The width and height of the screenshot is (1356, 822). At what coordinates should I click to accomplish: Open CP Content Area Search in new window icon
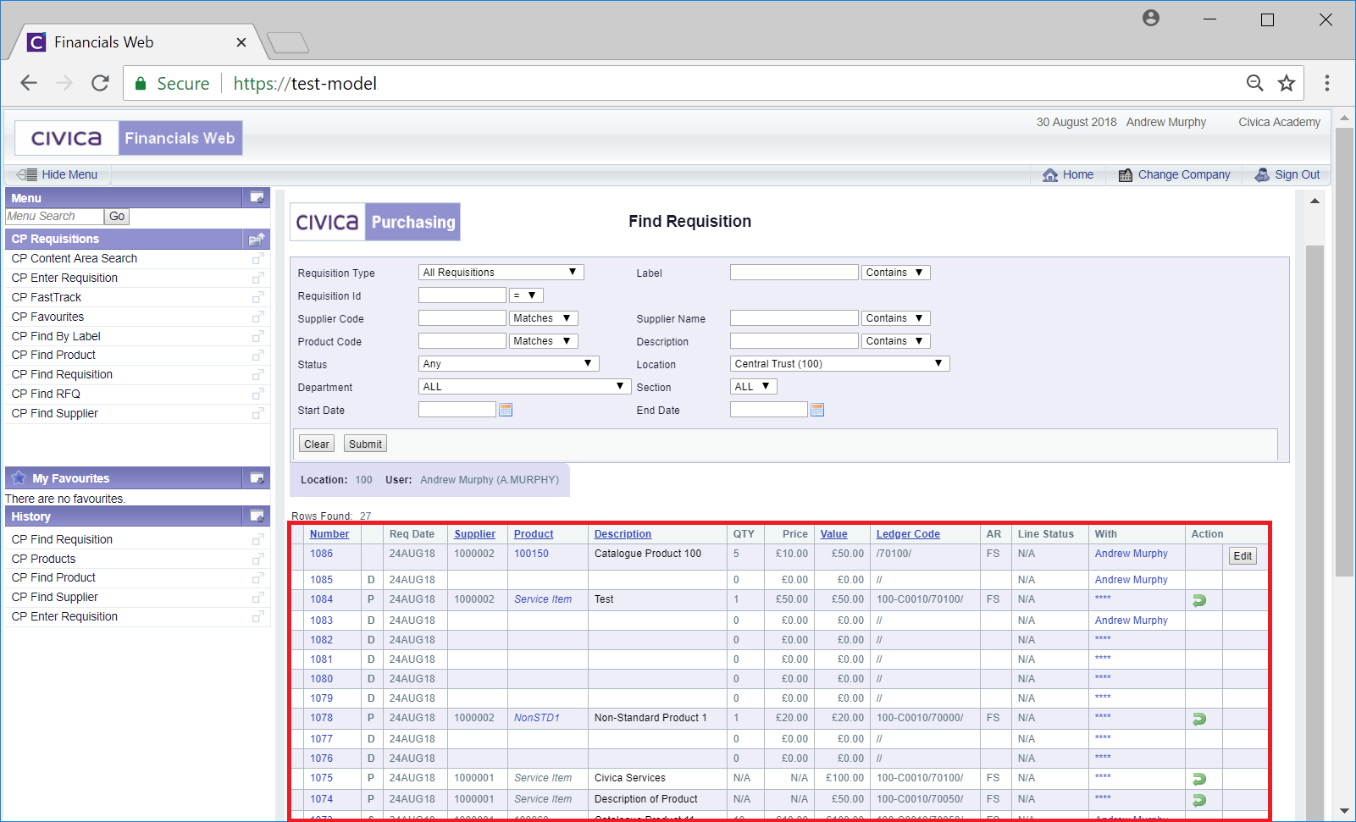coord(258,258)
